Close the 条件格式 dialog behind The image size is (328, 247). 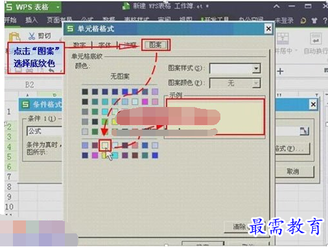coord(313,104)
